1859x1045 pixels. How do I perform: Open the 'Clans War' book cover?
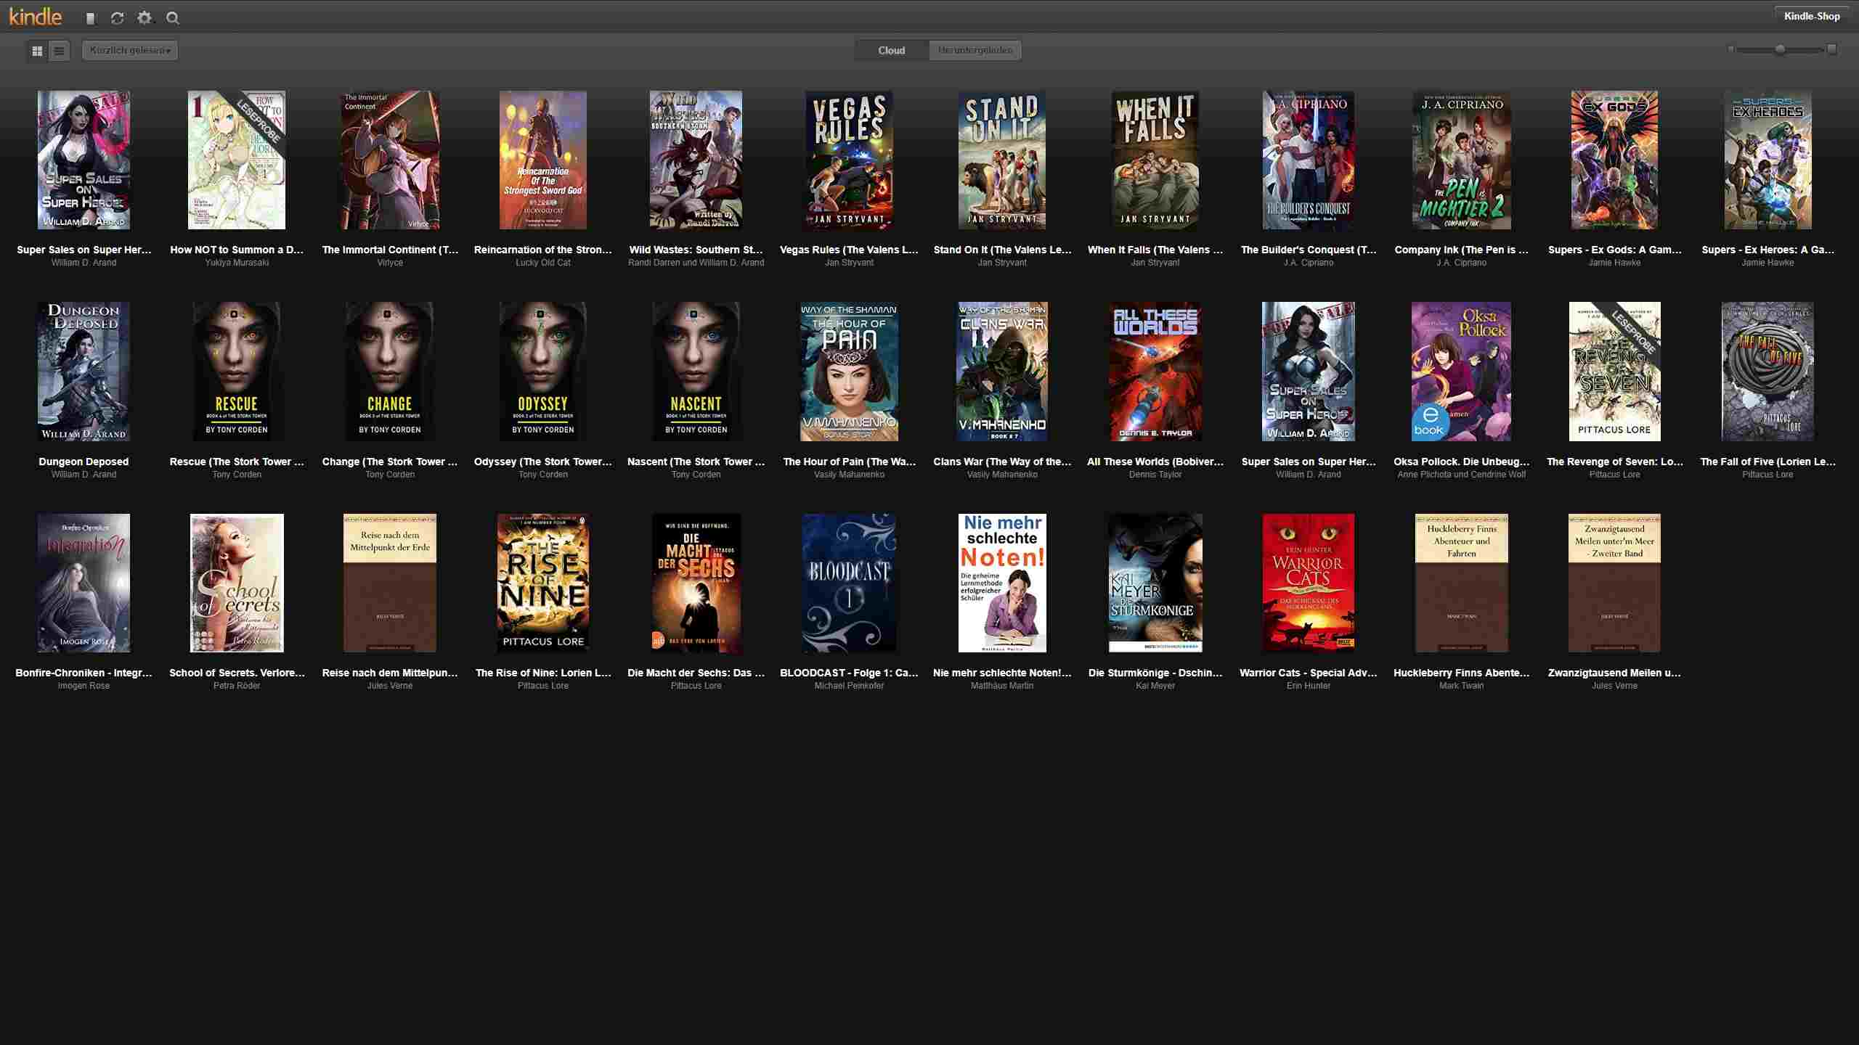click(x=1002, y=372)
